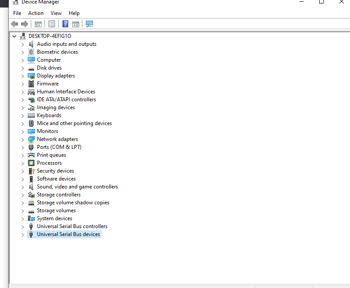Click the Ports (COM & LPT) connector icon
This screenshot has width=350, height=288.
pyautogui.click(x=31, y=147)
